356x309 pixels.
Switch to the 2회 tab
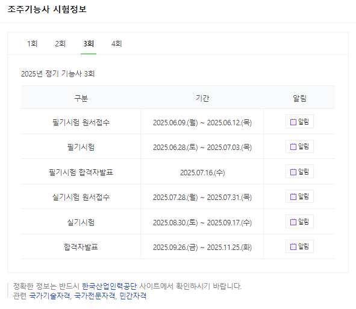(x=60, y=43)
